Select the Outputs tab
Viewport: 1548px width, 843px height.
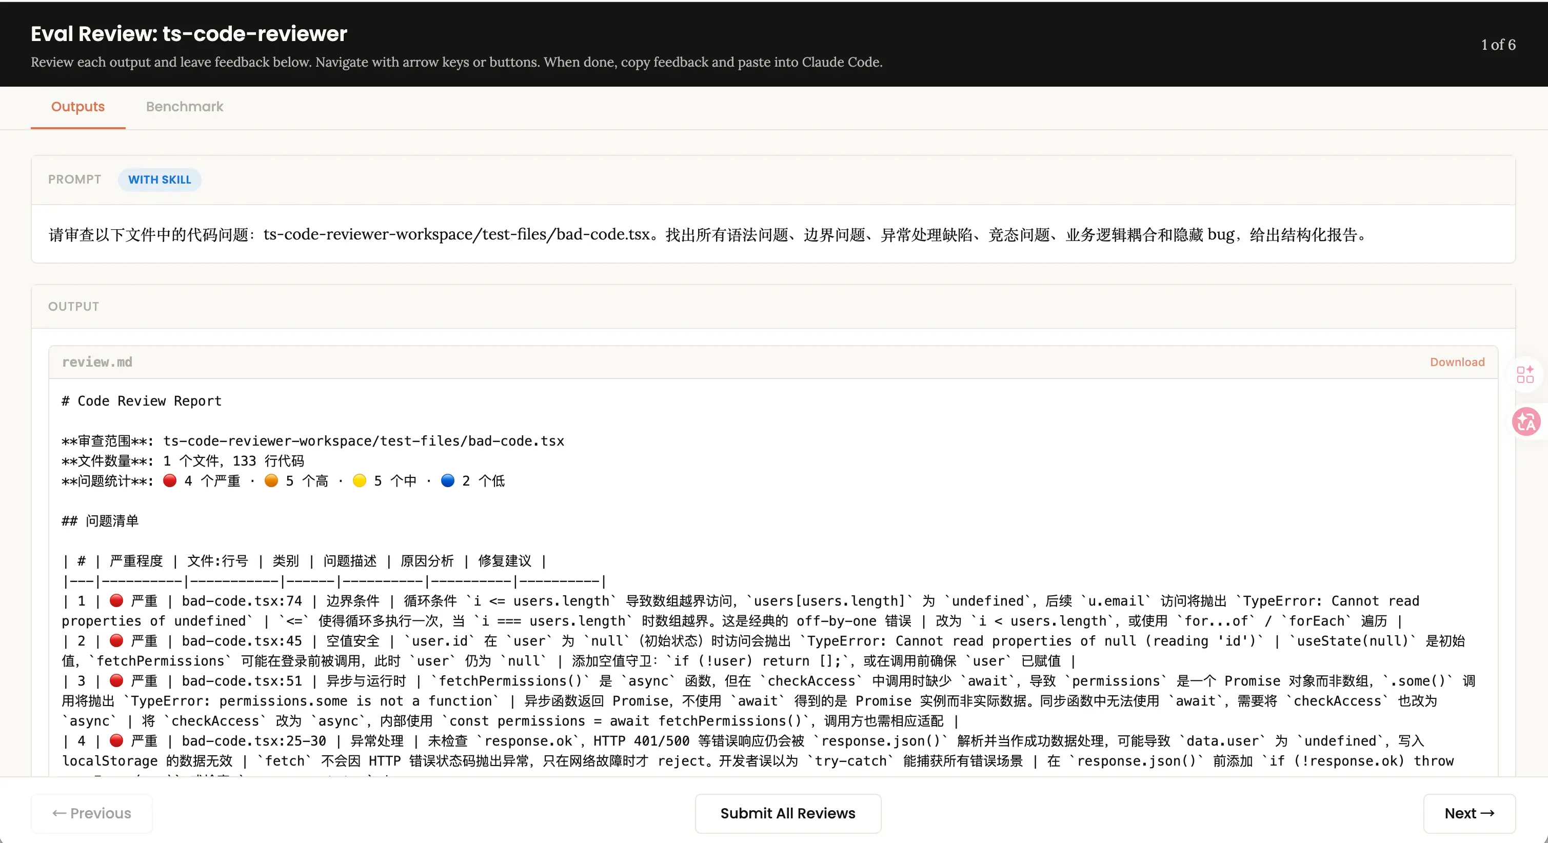point(77,107)
